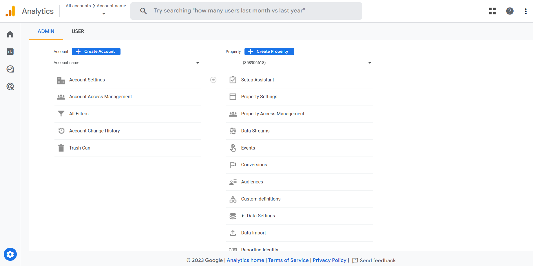Open the Analytics home link
The image size is (533, 266).
coord(245,260)
